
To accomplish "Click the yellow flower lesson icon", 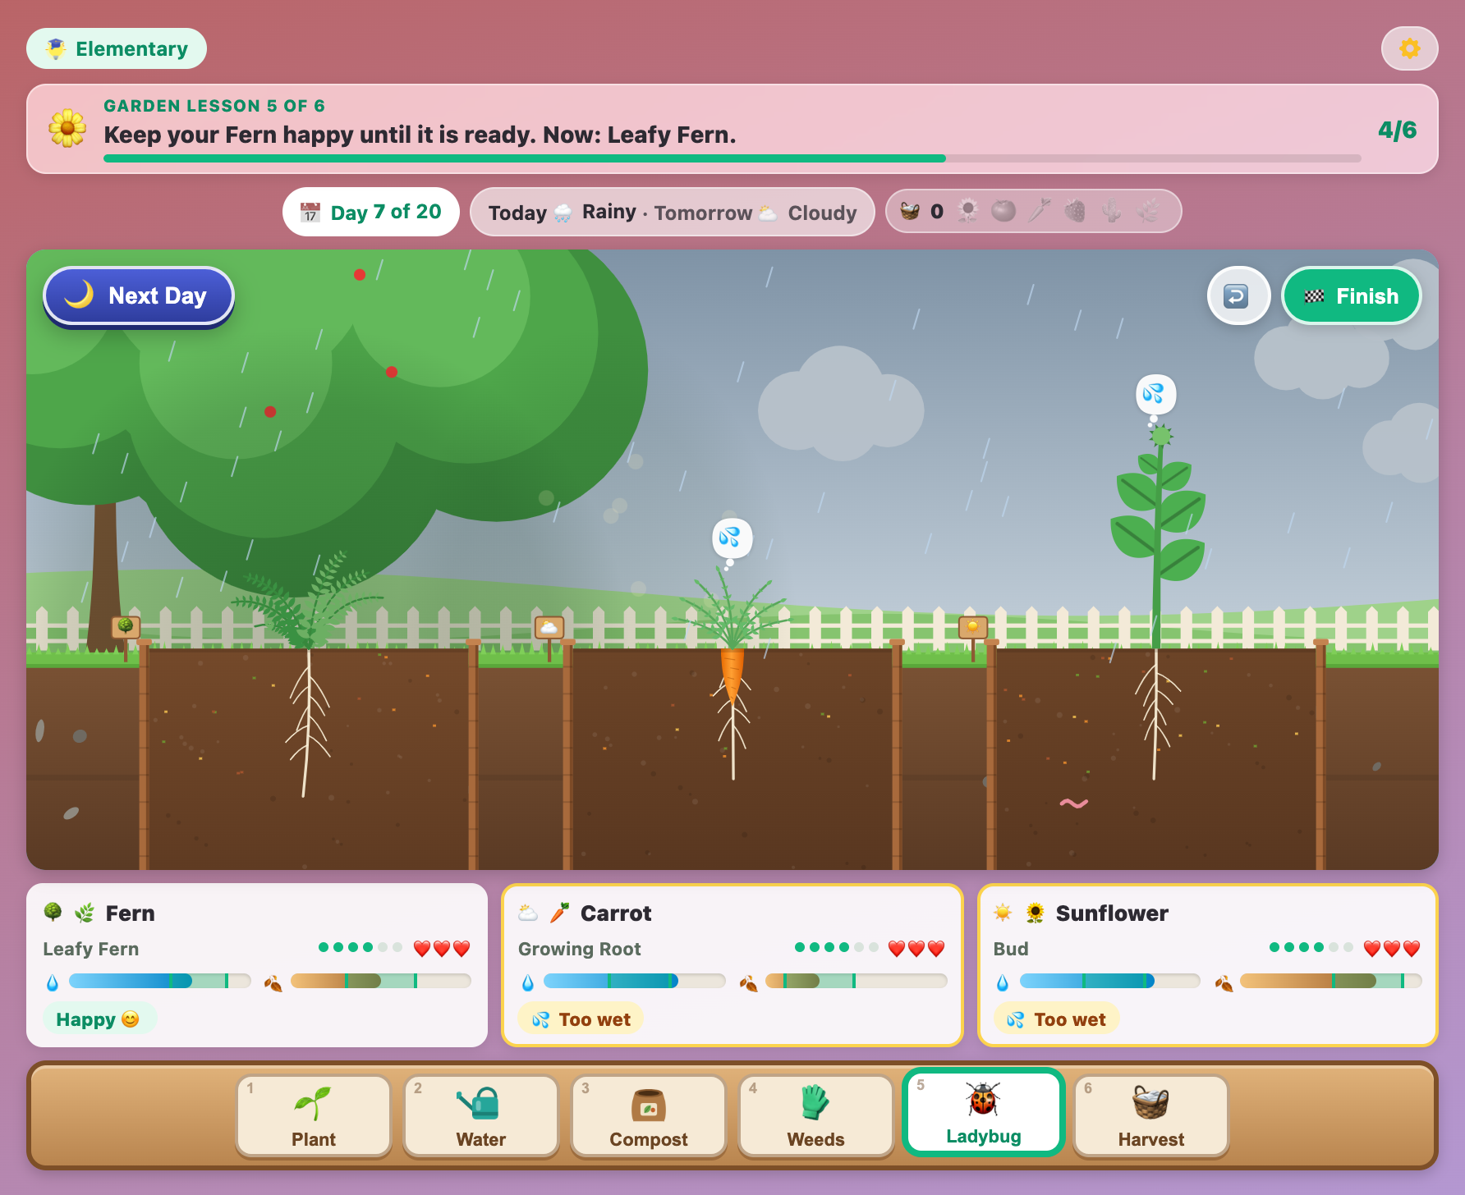I will (x=67, y=128).
